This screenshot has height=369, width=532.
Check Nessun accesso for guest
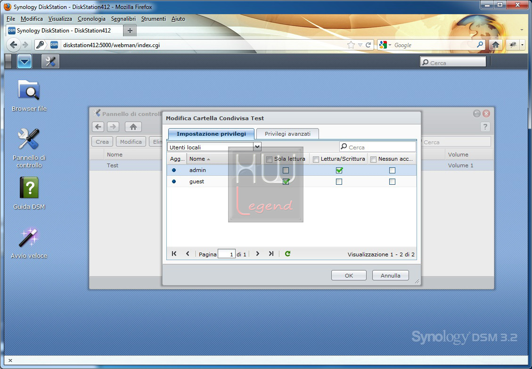[x=392, y=181]
